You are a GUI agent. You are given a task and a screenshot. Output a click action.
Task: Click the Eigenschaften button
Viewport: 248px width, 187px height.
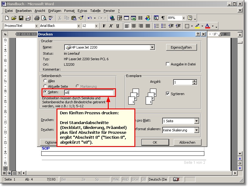181,47
